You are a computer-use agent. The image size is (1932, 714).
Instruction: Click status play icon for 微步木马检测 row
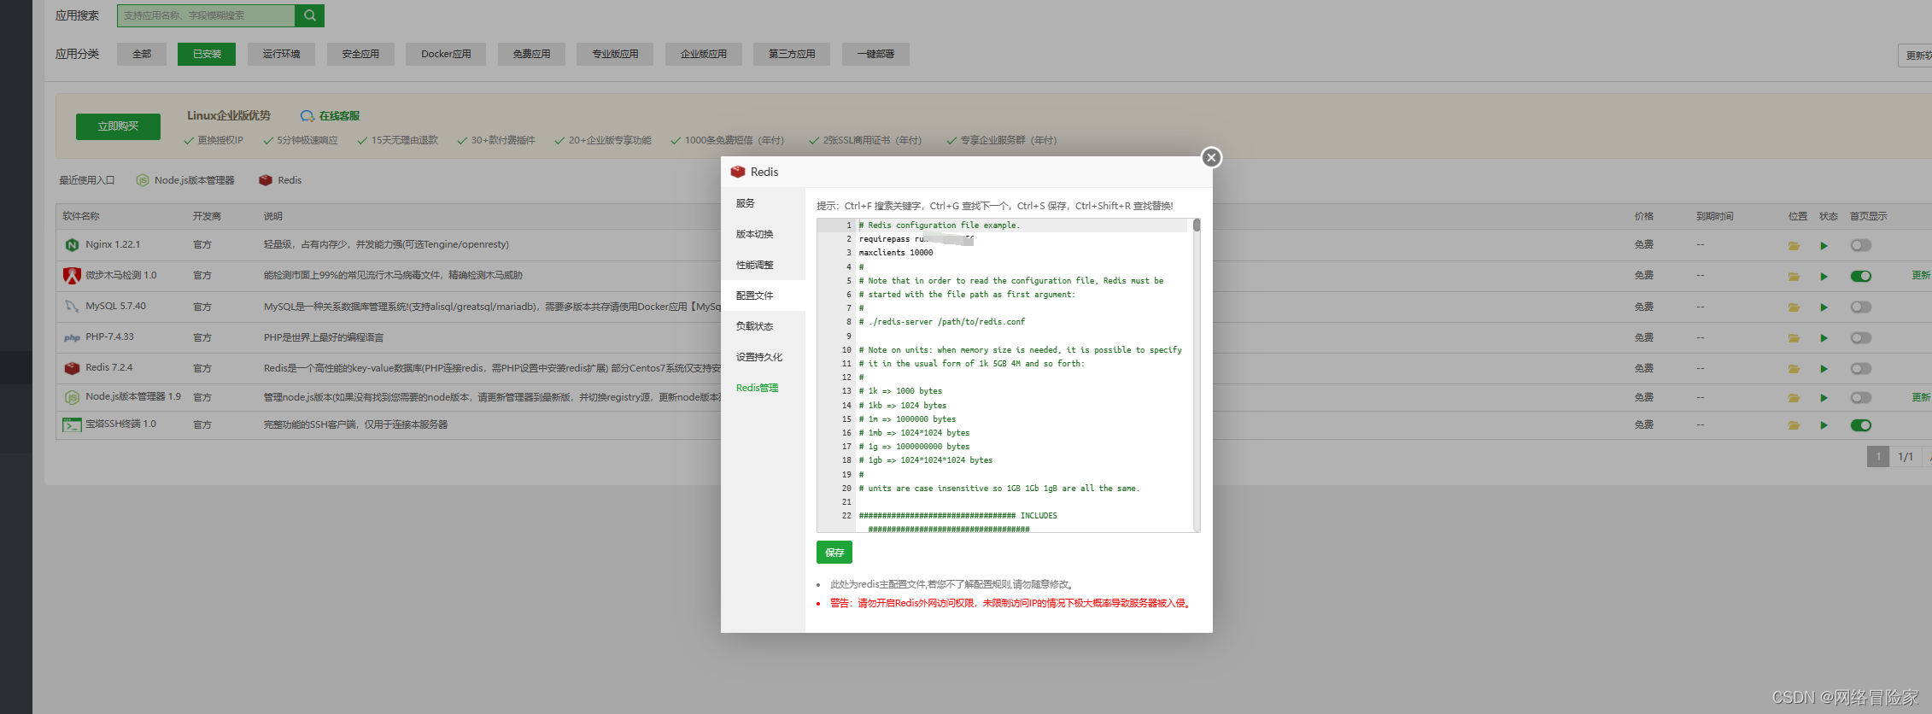click(1824, 277)
